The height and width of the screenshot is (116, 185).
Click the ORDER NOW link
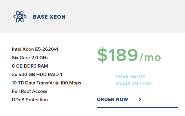coord(113,99)
